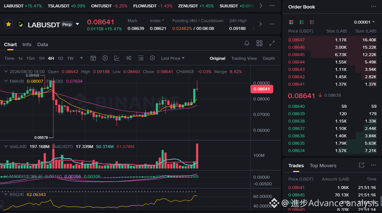Select the 1s chart interval
Viewport: 382px width, 213px height.
coord(20,58)
